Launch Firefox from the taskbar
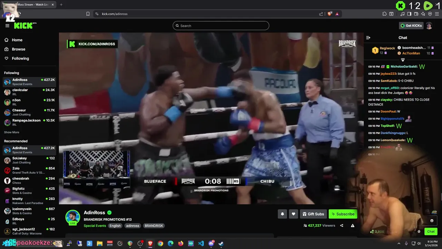This screenshot has height=249, width=442. (181, 243)
